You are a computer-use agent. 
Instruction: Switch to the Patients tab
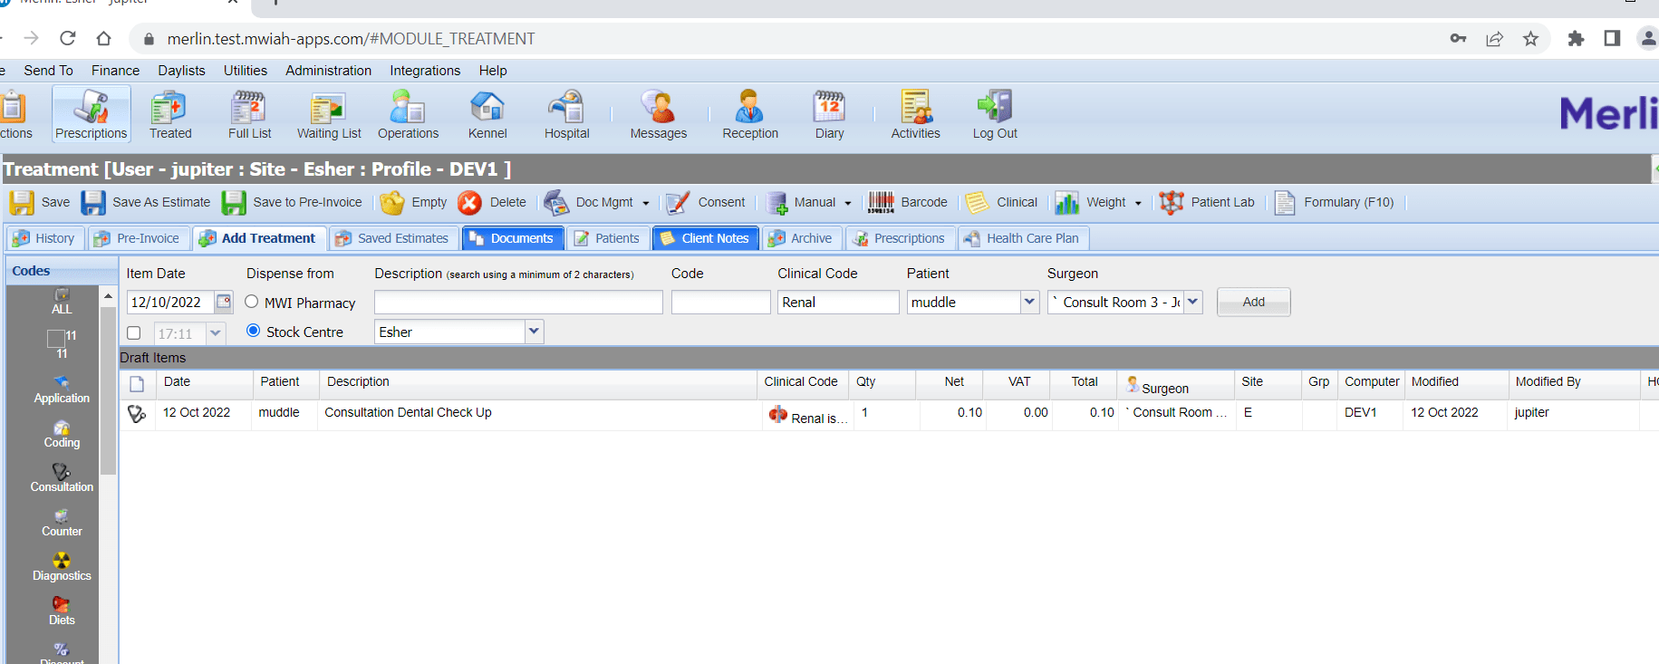[x=608, y=238]
